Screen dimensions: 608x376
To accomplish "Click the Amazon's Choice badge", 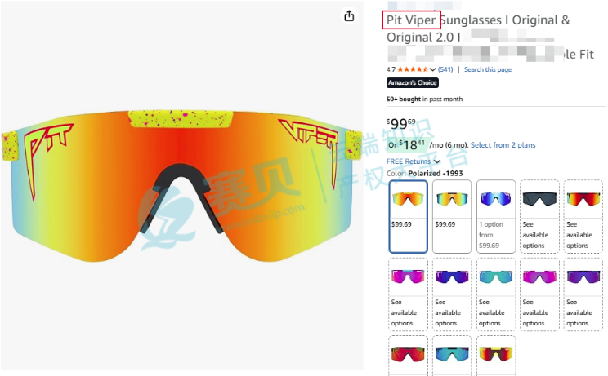I will pyautogui.click(x=413, y=82).
